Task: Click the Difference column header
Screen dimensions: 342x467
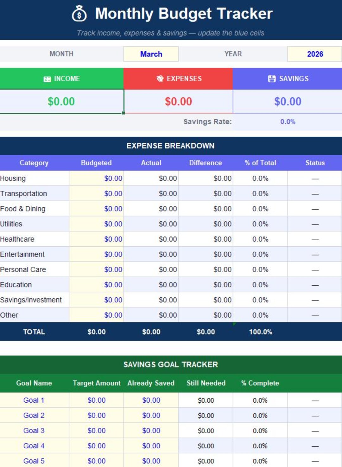Action: point(206,163)
